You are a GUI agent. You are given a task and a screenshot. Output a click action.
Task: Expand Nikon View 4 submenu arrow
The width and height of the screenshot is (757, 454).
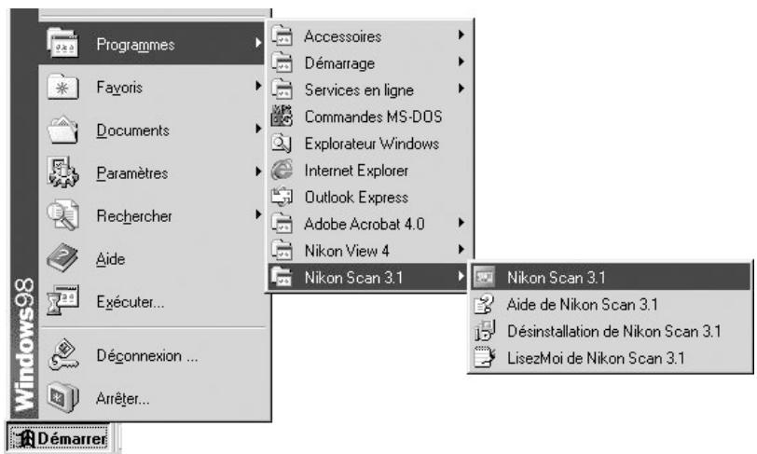461,250
